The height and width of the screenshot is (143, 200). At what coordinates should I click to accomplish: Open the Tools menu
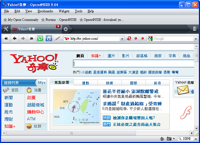tap(78, 11)
